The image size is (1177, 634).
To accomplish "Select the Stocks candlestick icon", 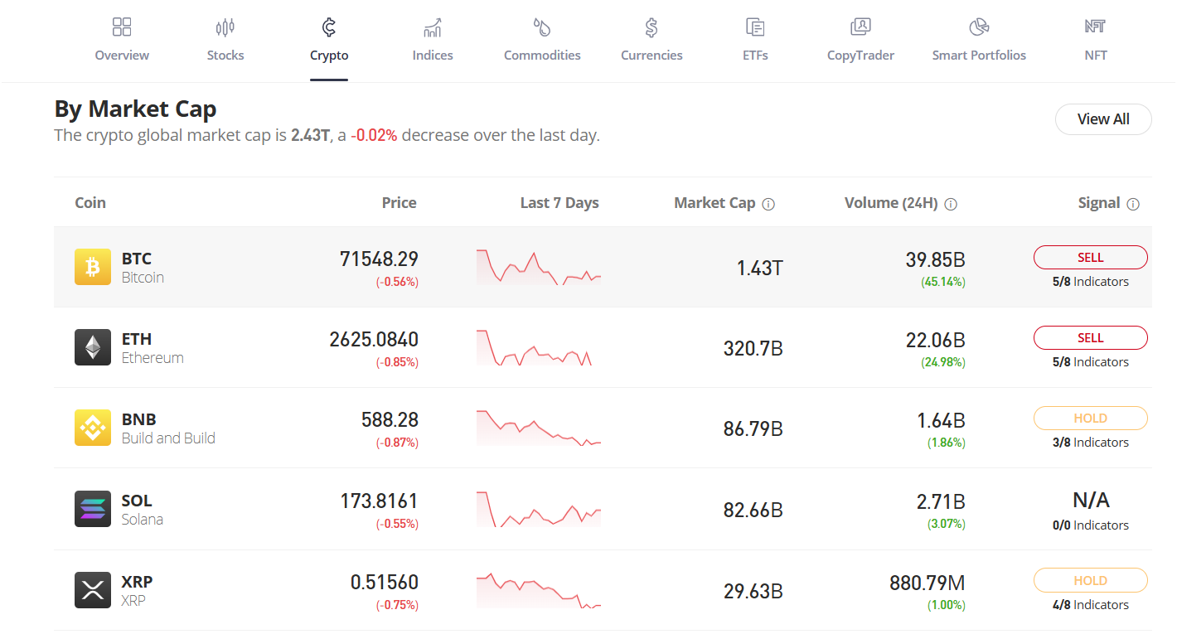I will click(225, 27).
